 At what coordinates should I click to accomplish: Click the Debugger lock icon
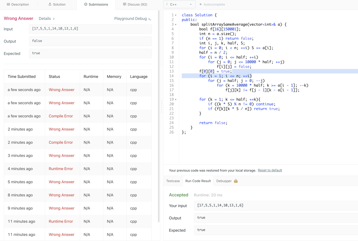pos(236,181)
